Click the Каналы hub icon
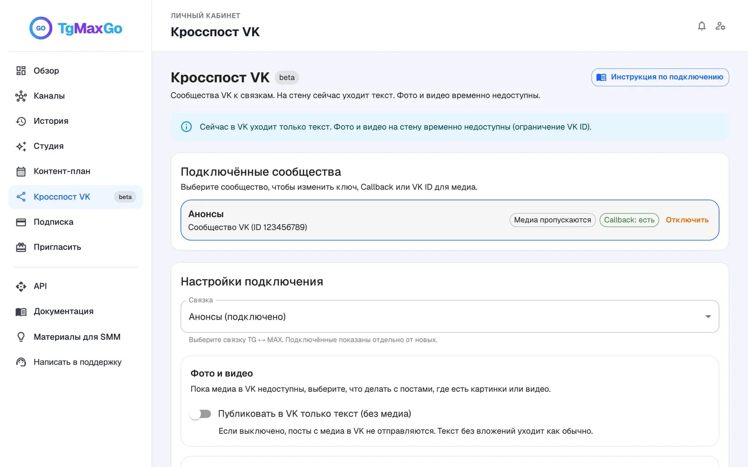The image size is (748, 467). [x=21, y=96]
